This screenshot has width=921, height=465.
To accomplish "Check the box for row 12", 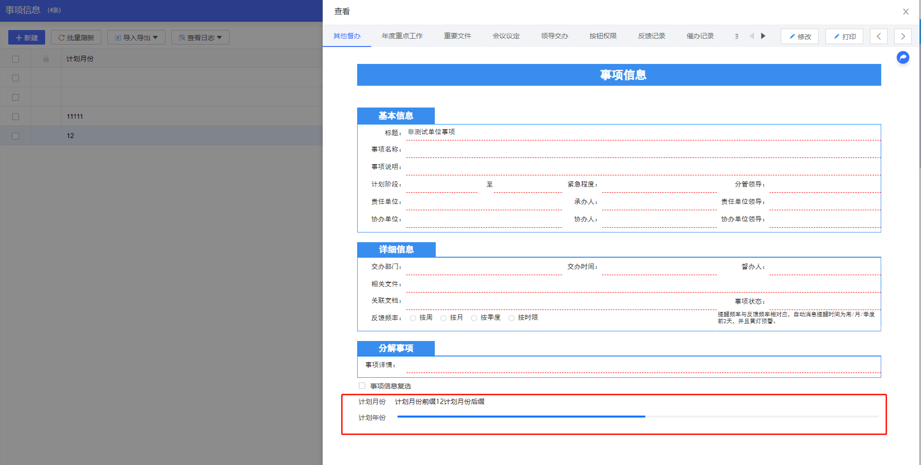I will point(16,136).
